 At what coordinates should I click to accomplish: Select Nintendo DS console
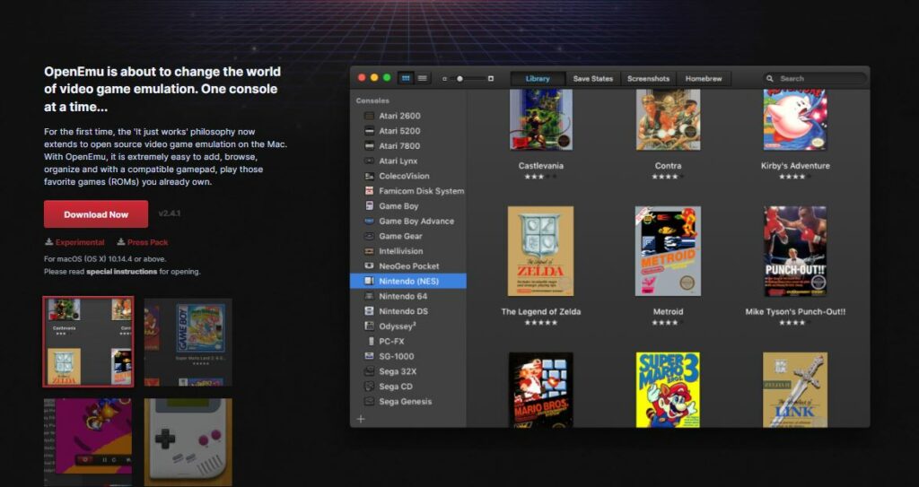[408, 311]
